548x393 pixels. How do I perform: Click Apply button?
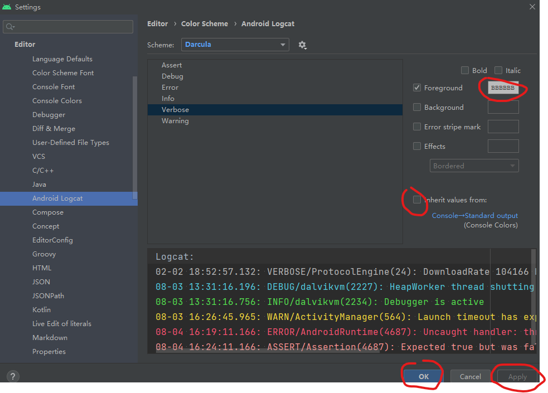pyautogui.click(x=517, y=377)
